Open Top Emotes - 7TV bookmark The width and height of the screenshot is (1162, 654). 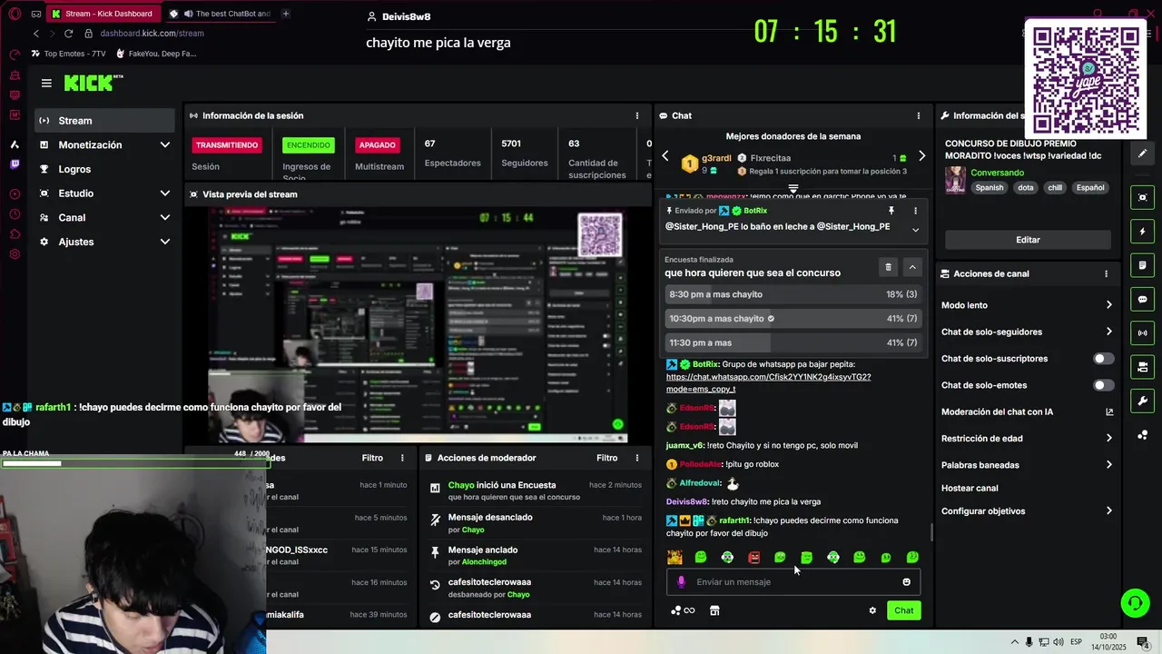coord(68,54)
